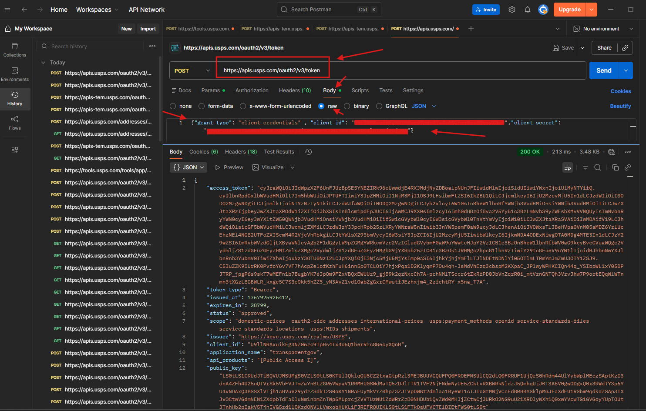
Task: Open the Environments sidebar panel
Action: (15, 74)
